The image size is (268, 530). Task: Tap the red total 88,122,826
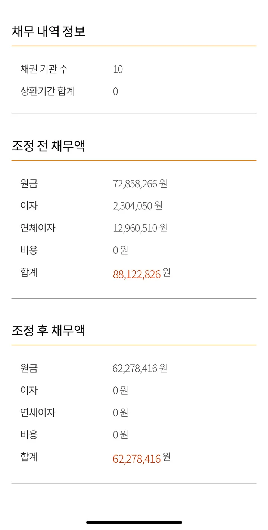pyautogui.click(x=137, y=274)
